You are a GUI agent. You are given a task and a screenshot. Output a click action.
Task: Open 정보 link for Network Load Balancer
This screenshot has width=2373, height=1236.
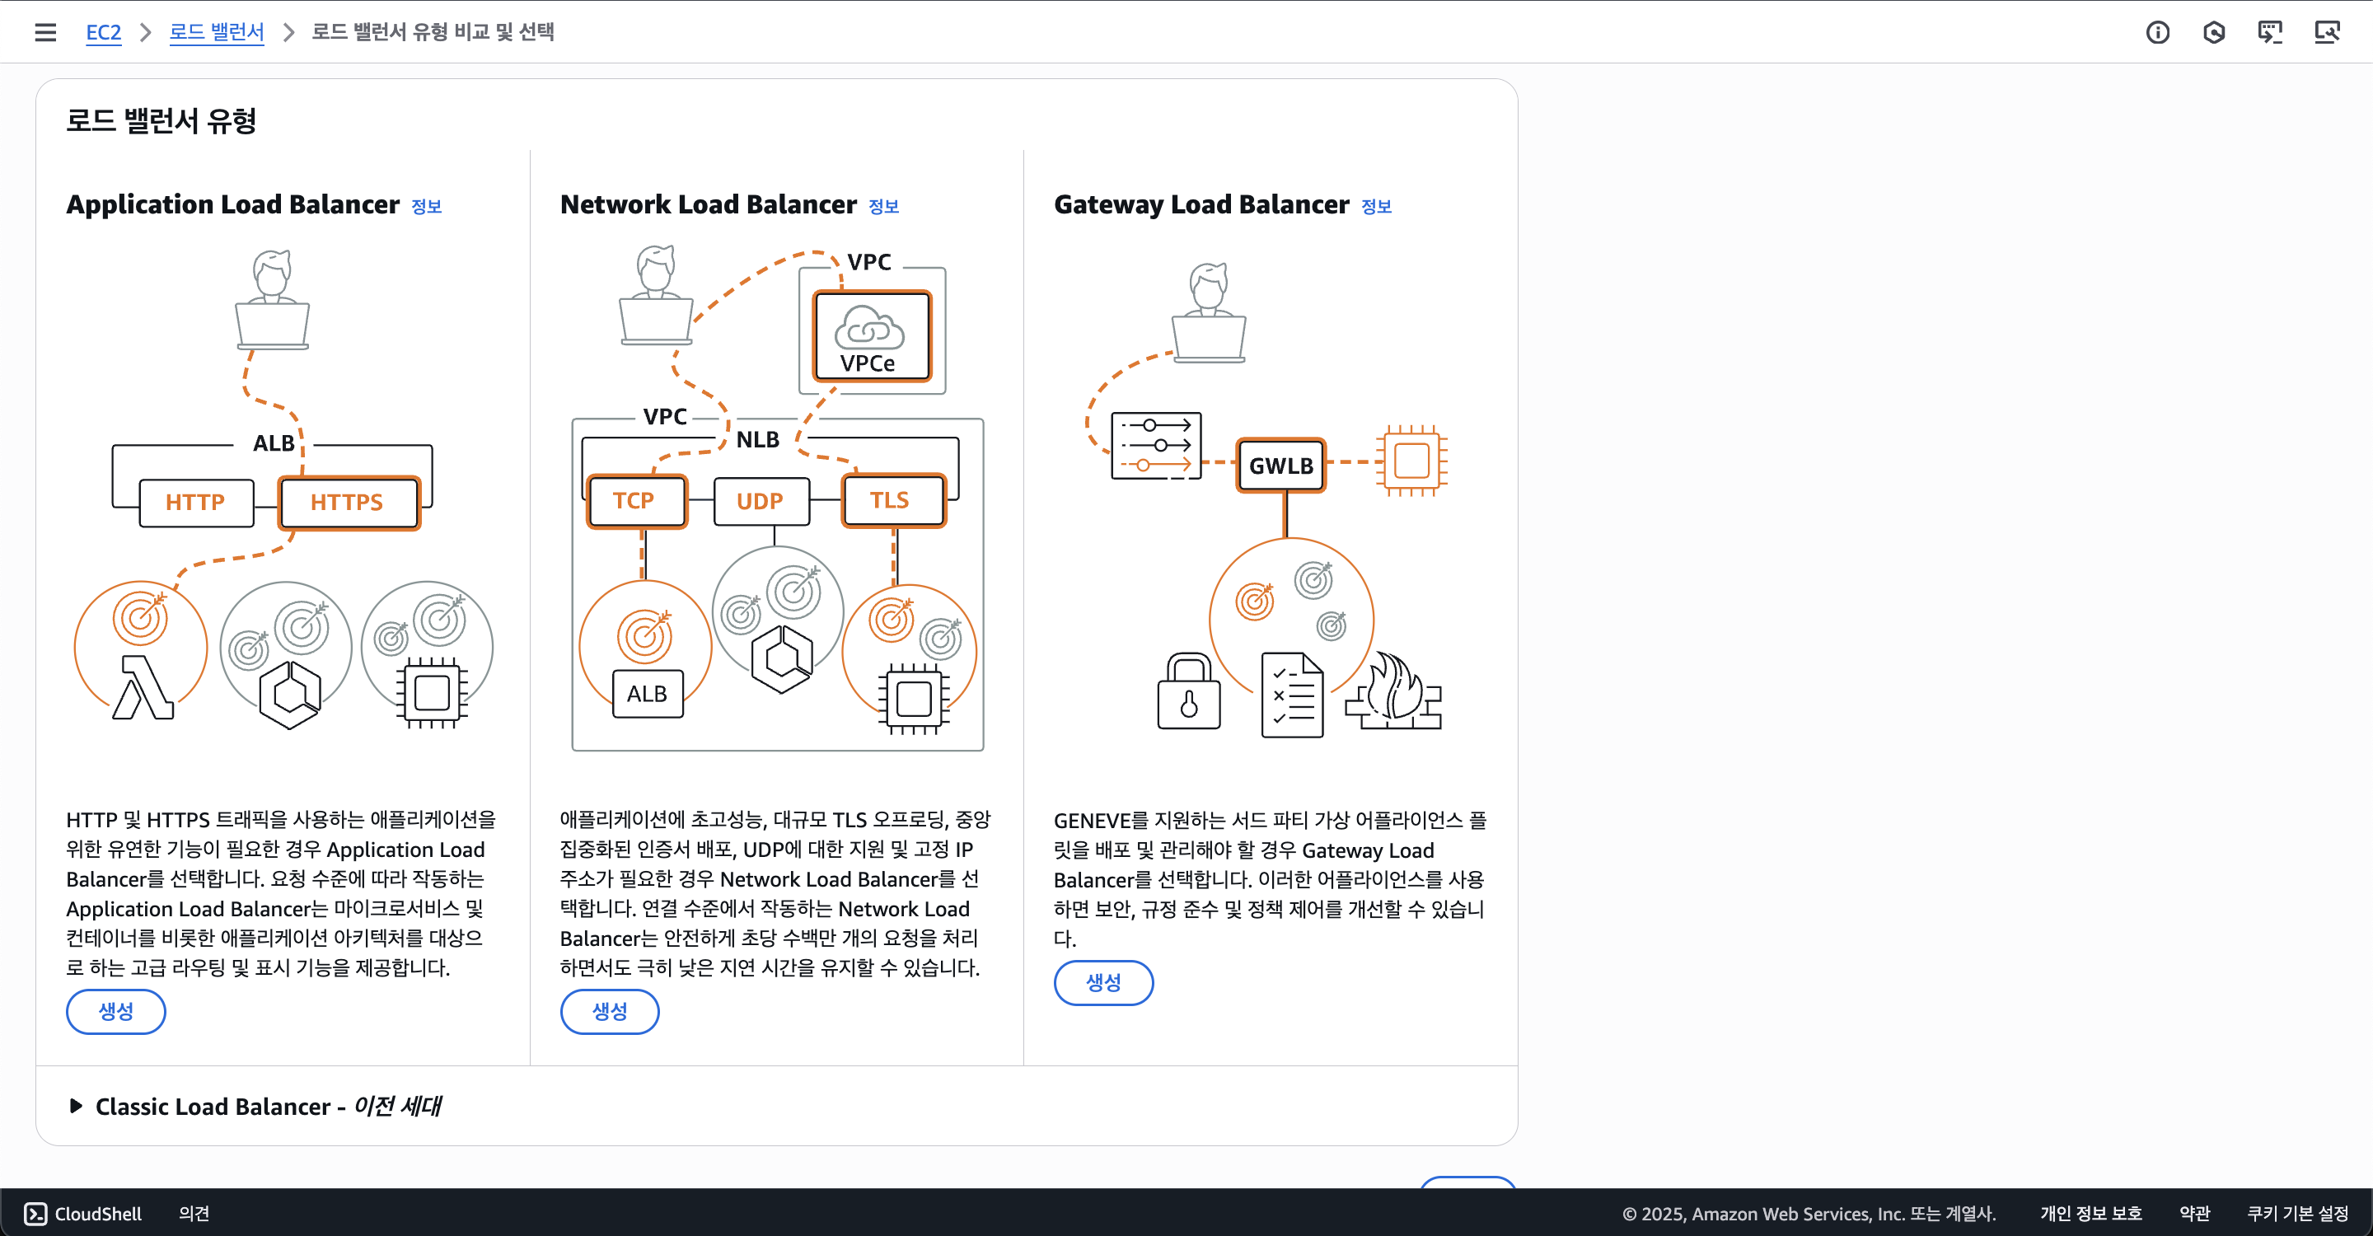click(x=882, y=206)
